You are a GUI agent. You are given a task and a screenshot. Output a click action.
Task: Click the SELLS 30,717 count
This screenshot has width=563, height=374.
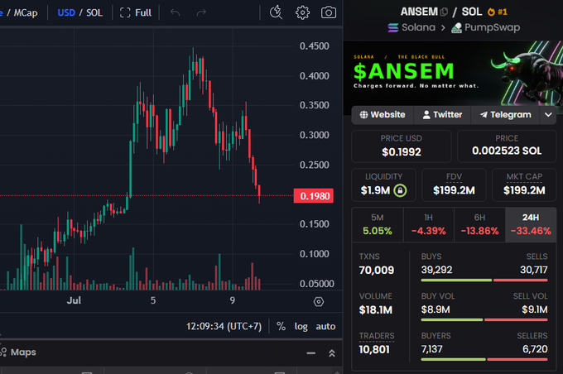click(533, 270)
